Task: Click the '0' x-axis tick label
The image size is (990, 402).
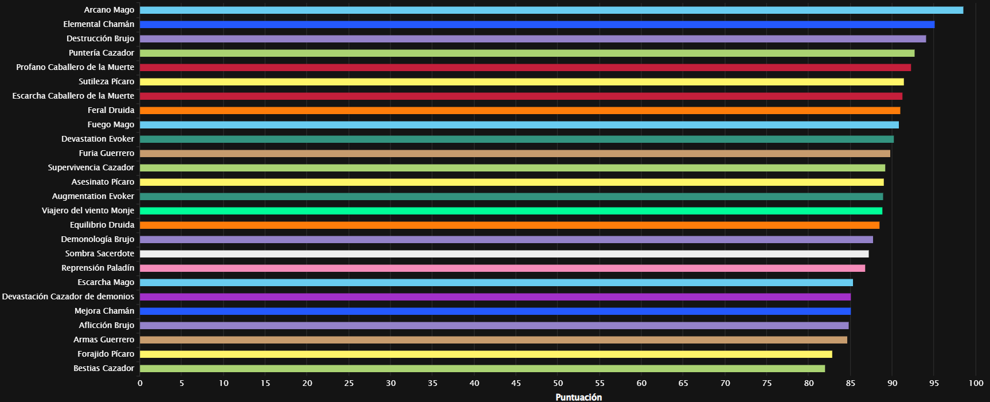Action: click(x=140, y=383)
